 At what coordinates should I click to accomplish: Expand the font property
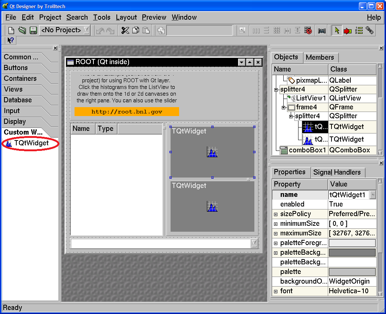(276, 291)
